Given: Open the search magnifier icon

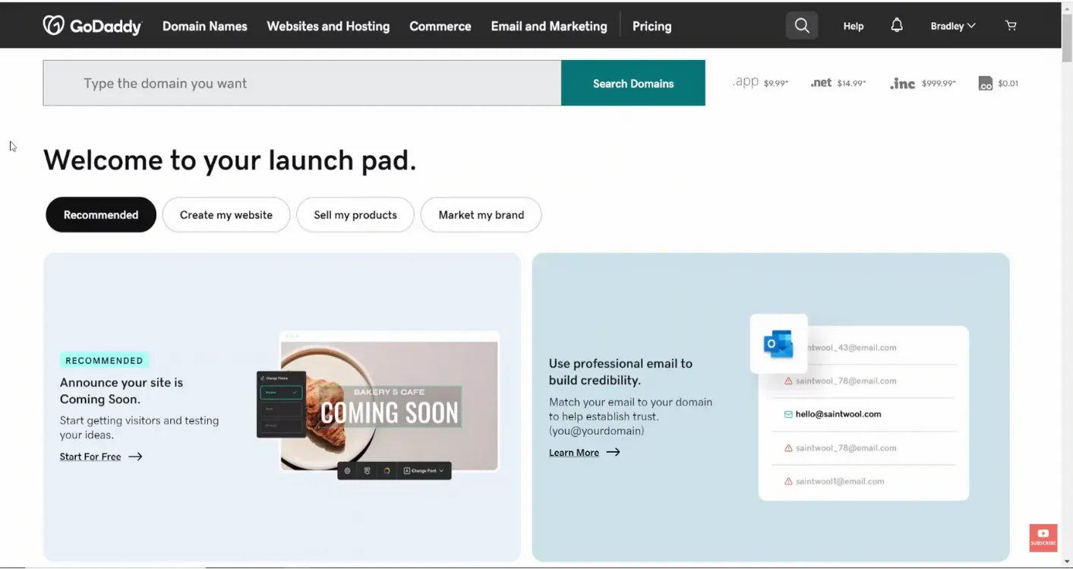Looking at the screenshot, I should click(x=802, y=26).
